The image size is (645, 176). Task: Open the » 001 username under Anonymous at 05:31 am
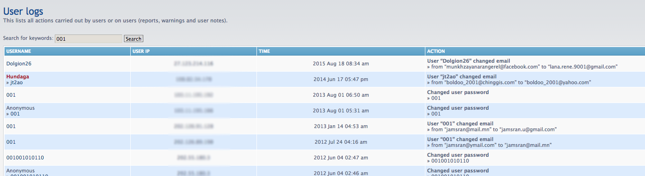13,114
